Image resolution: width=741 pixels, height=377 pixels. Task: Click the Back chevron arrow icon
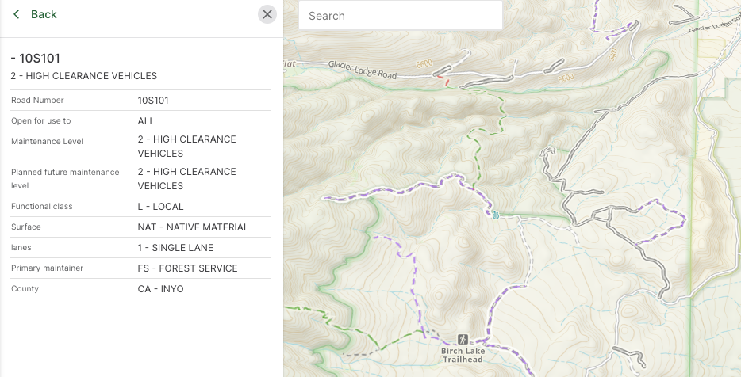tap(16, 14)
